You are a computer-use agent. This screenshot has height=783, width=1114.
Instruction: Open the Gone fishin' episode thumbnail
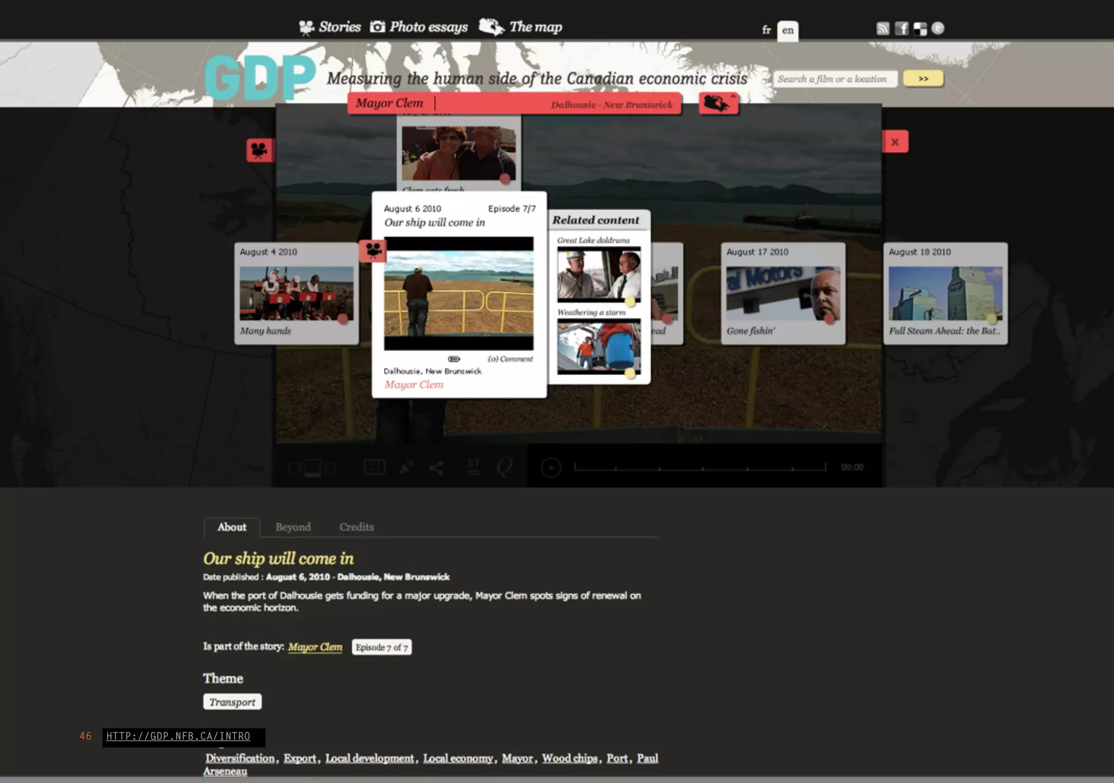click(783, 294)
